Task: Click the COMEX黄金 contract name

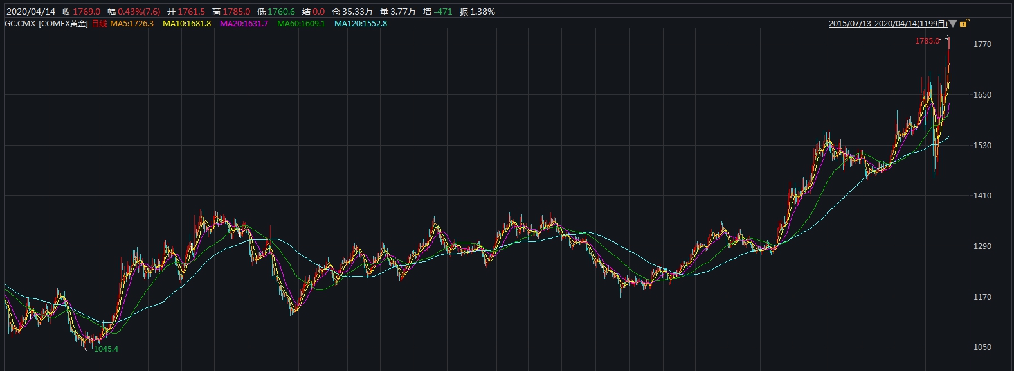Action: (x=63, y=24)
